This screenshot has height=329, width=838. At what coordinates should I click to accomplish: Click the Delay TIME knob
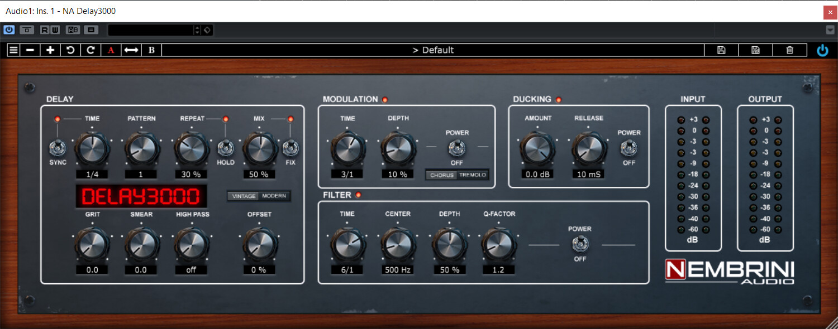(x=92, y=149)
